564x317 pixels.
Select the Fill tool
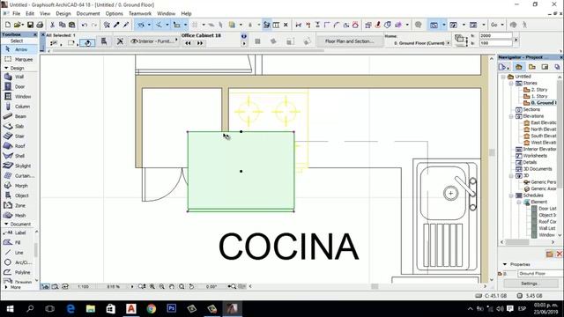tap(17, 243)
